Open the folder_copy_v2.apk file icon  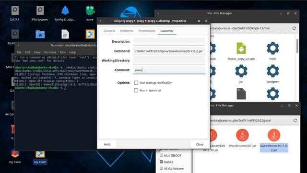coord(241,48)
